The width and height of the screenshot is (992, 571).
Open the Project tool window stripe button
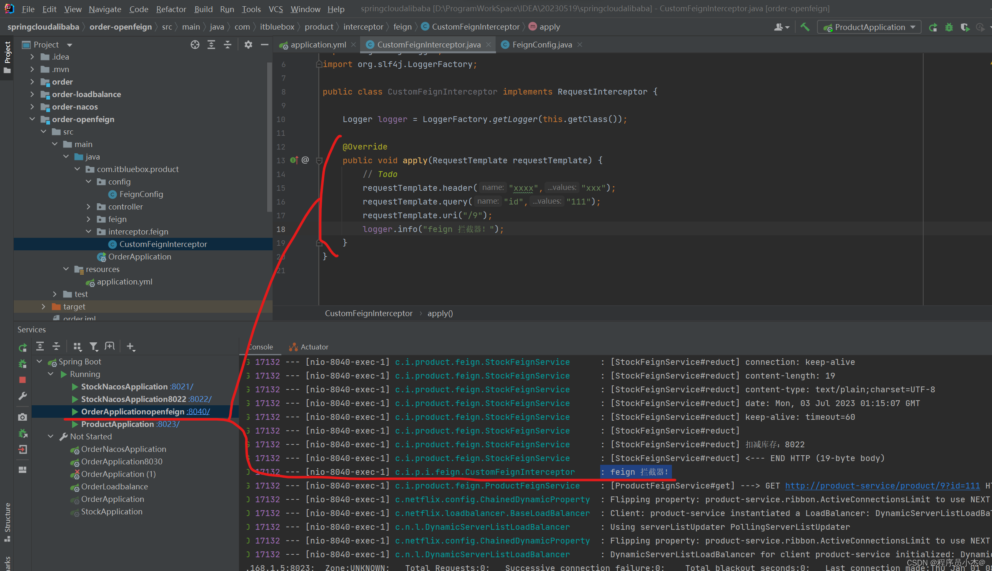click(x=7, y=57)
